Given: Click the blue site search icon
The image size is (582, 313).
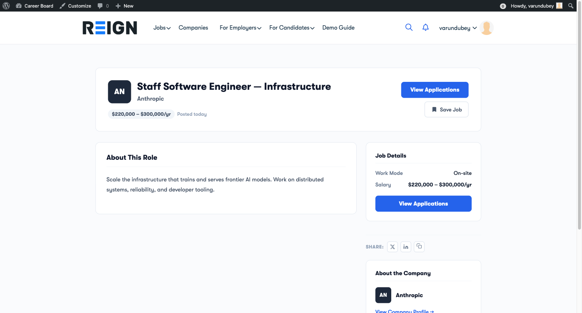Looking at the screenshot, I should click(x=409, y=27).
